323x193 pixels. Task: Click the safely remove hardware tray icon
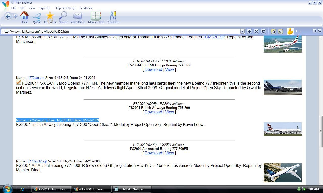pyautogui.click(x=303, y=189)
